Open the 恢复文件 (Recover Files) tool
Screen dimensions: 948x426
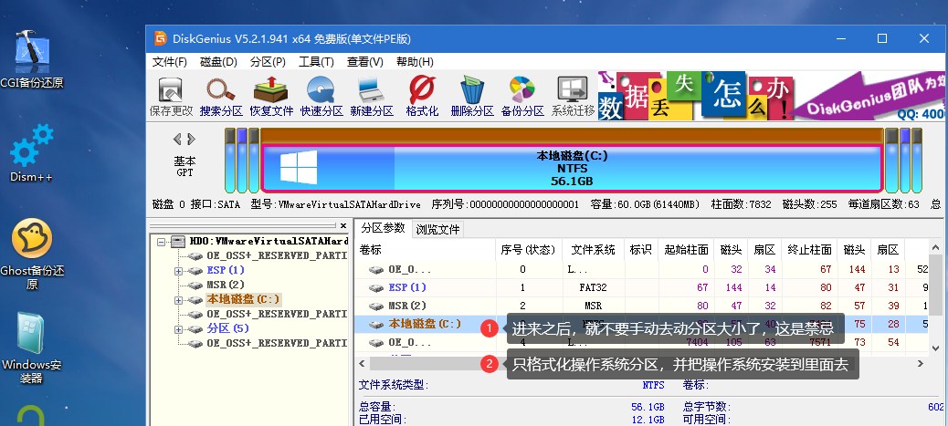[x=271, y=97]
